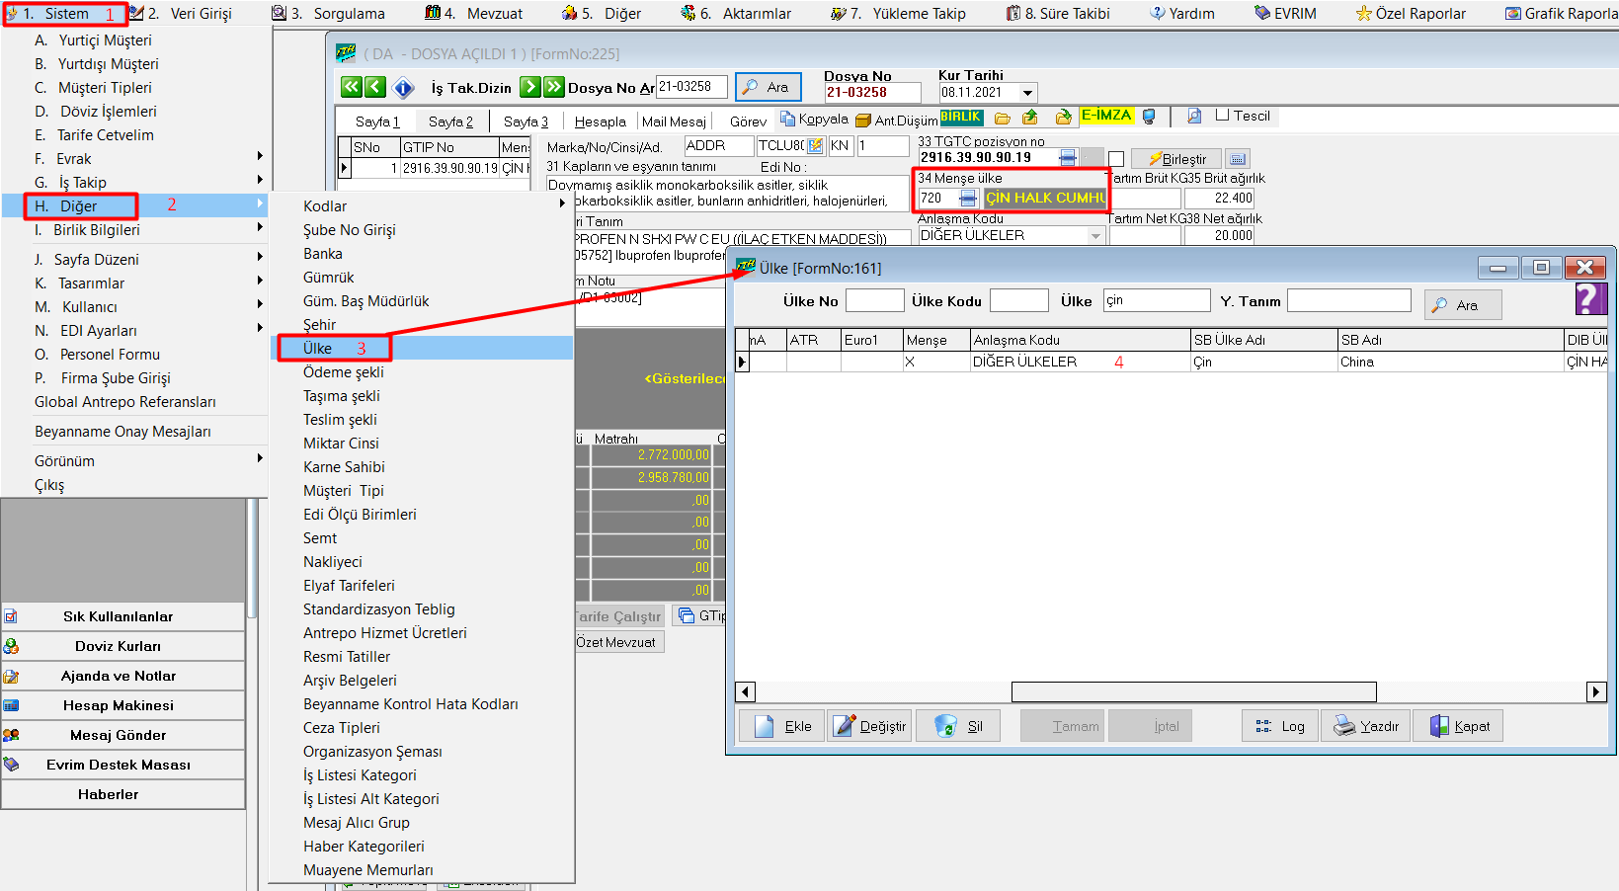Click the Doviz Kurları sidebar icon
1619x891 pixels.
coord(11,646)
